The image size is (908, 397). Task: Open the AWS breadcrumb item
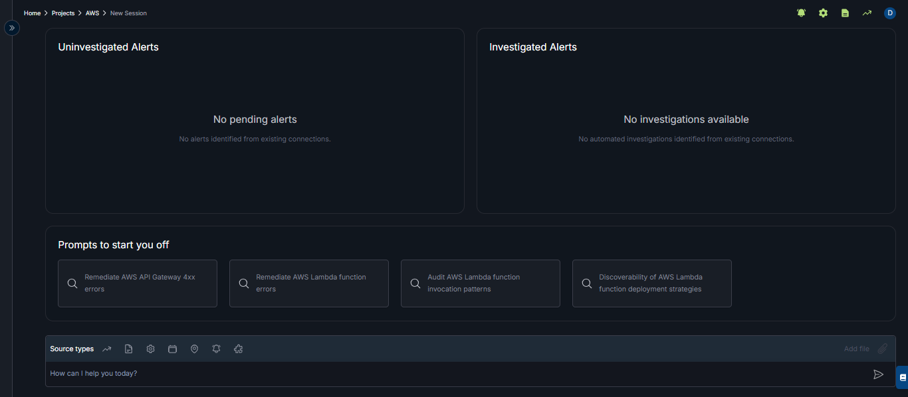click(x=92, y=13)
